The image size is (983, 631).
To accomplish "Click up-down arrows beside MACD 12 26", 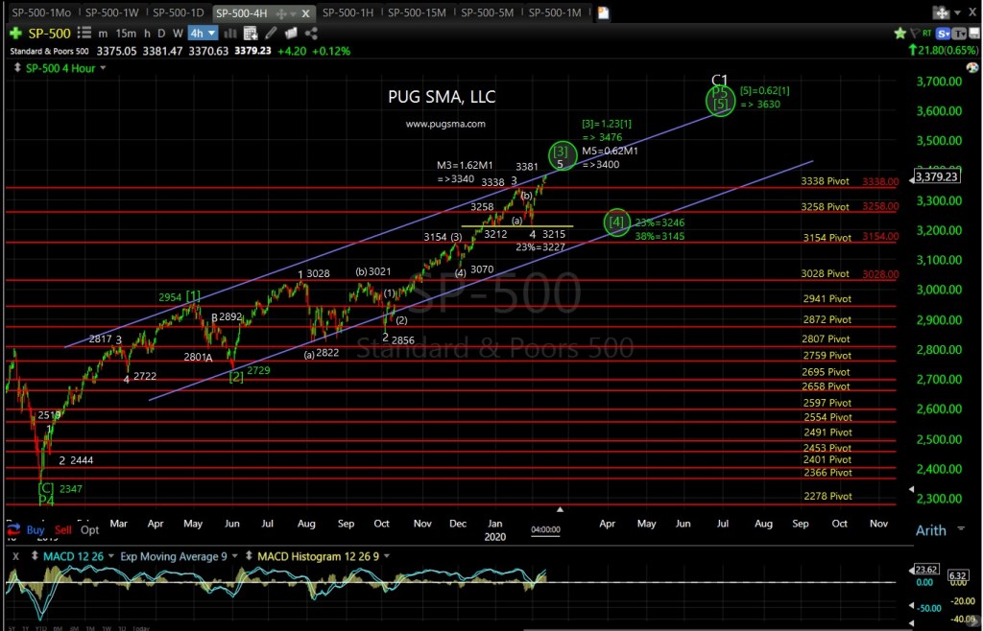I will (x=35, y=556).
